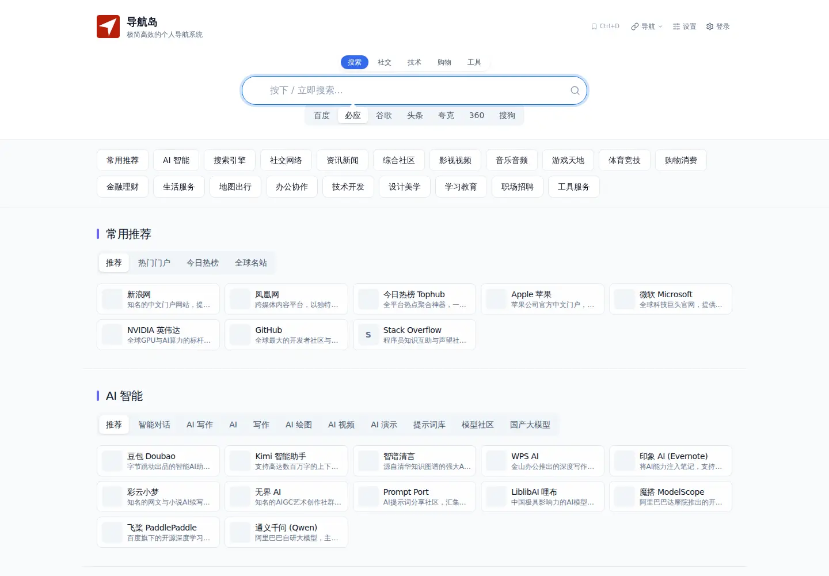Jump to 工具服务 category button
Image resolution: width=829 pixels, height=576 pixels.
click(574, 187)
